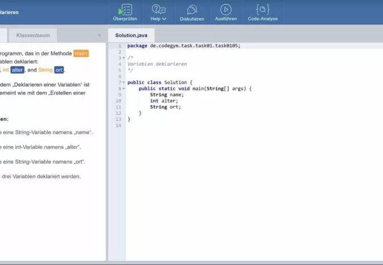The image size is (383, 265).
Task: Start Code-Analyse via the braces icon
Action: pos(263,10)
